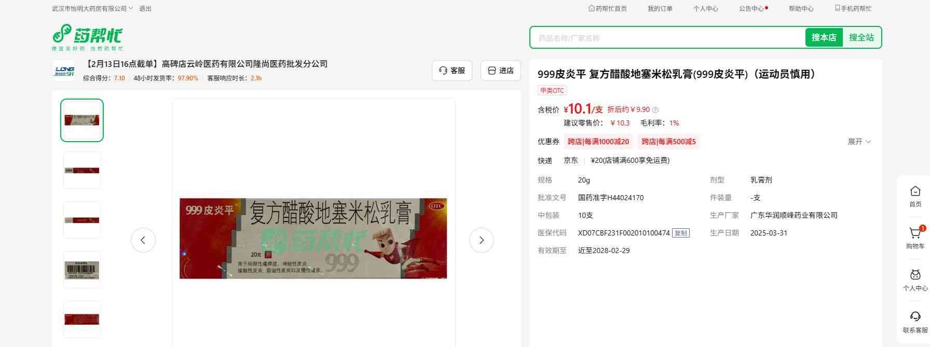
Task: Click the 联系客服 headset icon
Action: click(x=915, y=317)
